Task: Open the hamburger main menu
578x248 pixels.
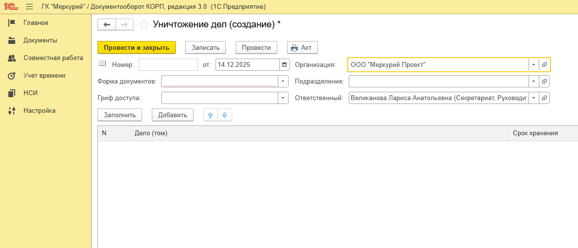Action: click(29, 7)
